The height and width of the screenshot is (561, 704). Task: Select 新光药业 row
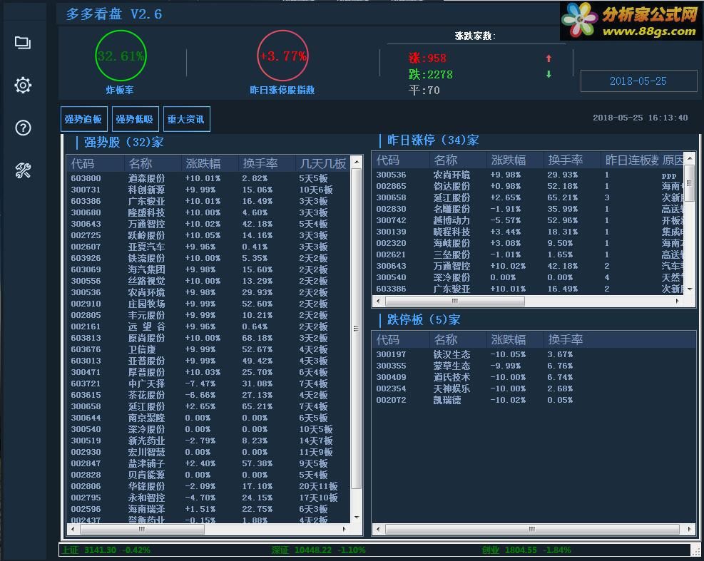(x=208, y=441)
